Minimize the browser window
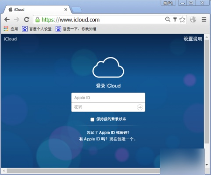Viewport: 211px width, 175px height. tap(182, 3)
